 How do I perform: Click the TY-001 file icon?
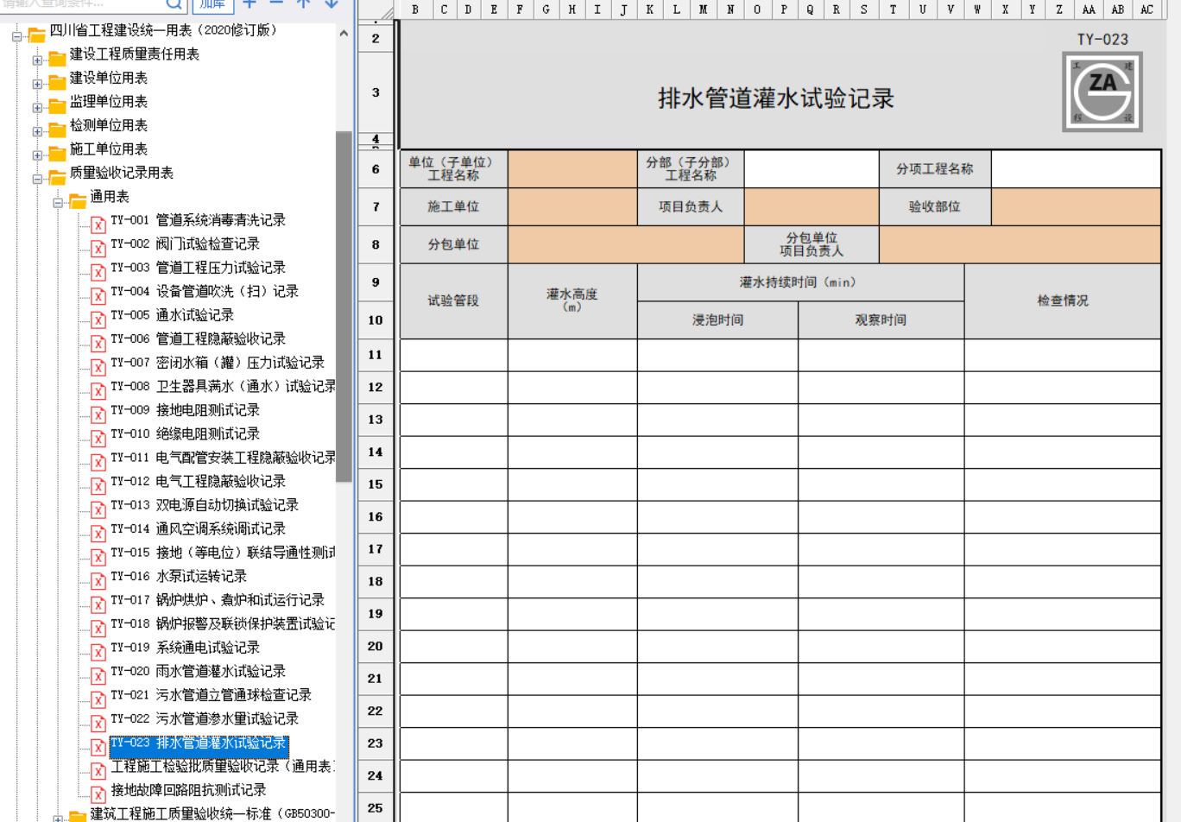[x=98, y=224]
